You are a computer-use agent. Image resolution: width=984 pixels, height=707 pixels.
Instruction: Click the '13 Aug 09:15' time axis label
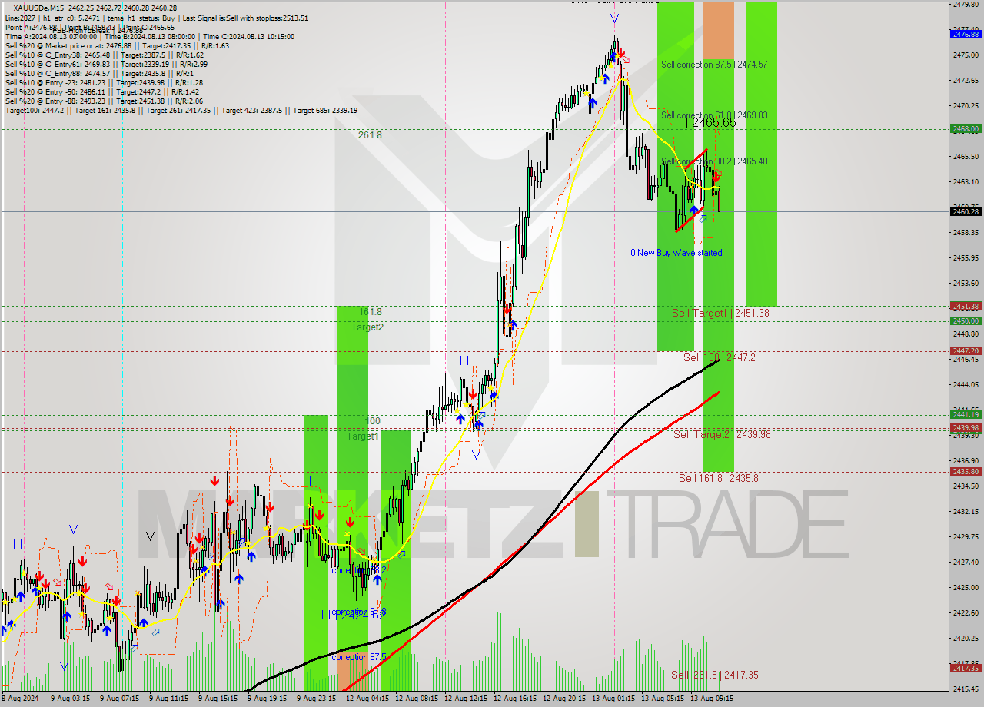pos(711,699)
